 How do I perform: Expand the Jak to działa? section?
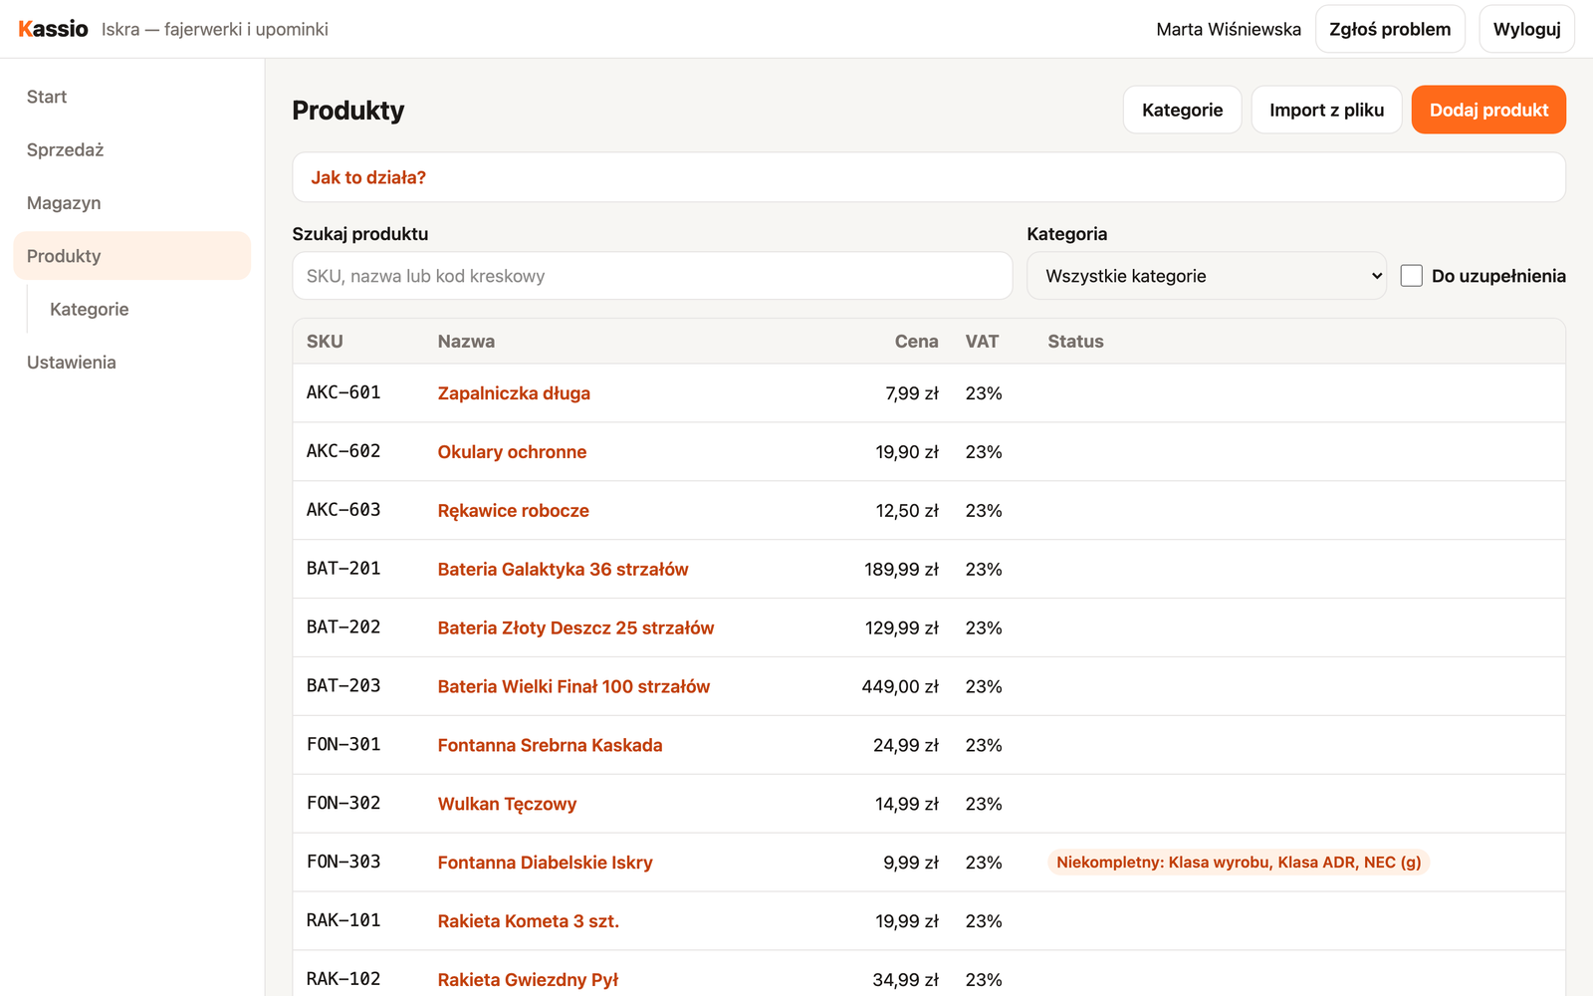click(368, 177)
